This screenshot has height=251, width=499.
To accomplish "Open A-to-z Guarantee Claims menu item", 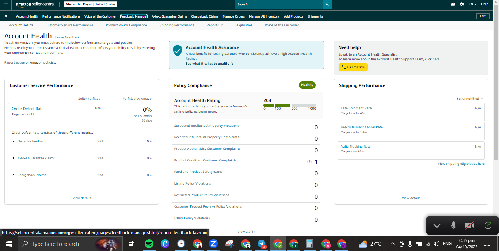I will 169,16.
